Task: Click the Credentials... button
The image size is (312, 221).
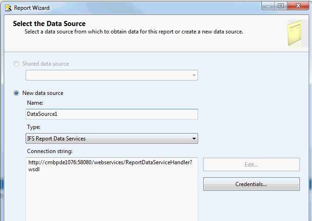Action: (251, 184)
